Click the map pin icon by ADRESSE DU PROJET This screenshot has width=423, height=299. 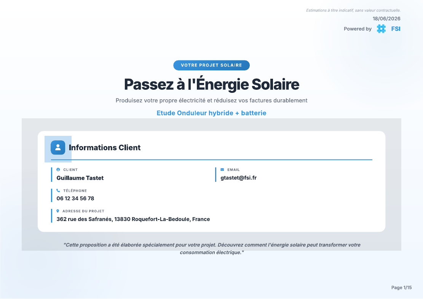pyautogui.click(x=58, y=211)
